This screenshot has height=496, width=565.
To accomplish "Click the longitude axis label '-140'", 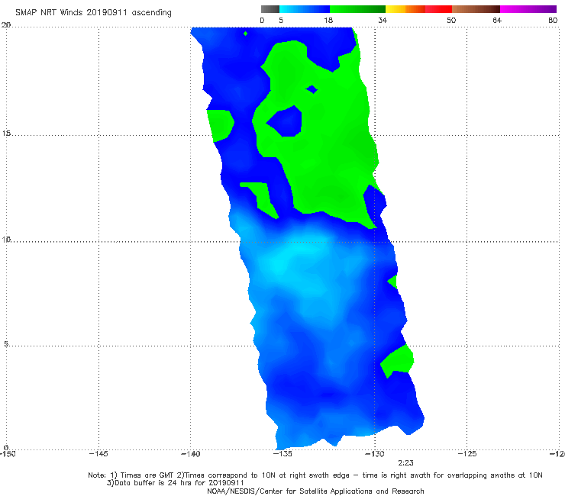I will tap(190, 453).
